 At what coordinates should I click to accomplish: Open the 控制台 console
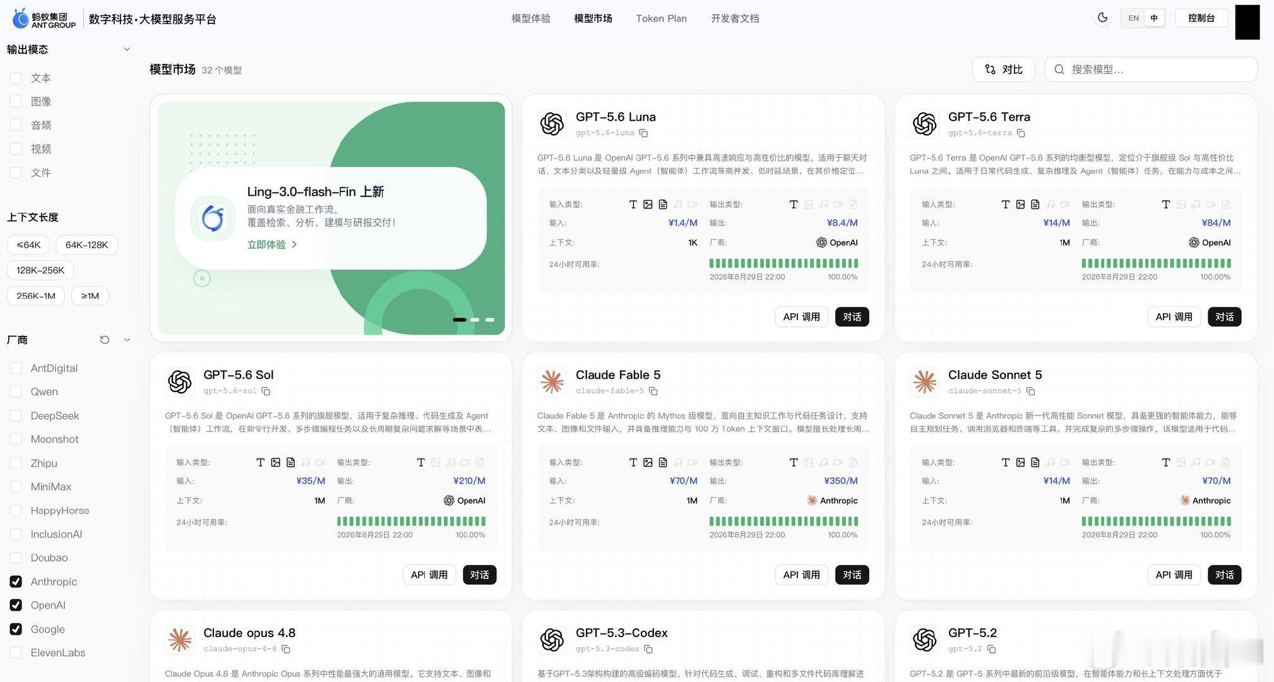click(1201, 18)
